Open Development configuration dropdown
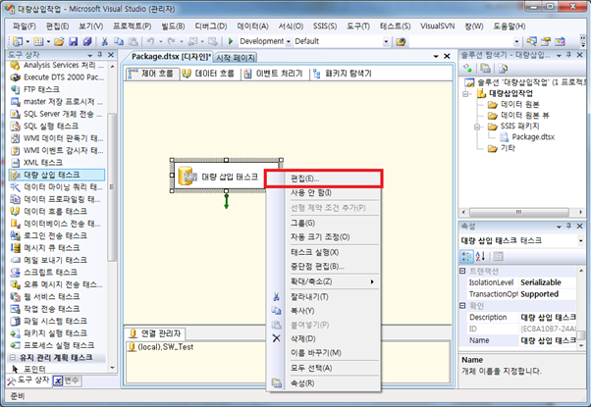This screenshot has width=591, height=407. 289,41
